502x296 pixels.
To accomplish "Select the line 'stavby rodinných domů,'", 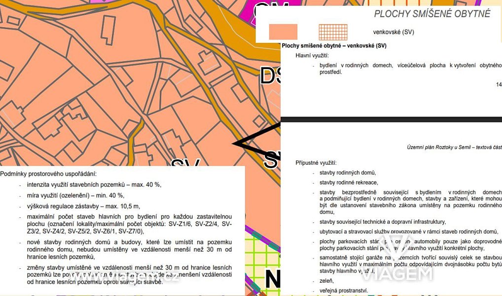I will point(348,173).
